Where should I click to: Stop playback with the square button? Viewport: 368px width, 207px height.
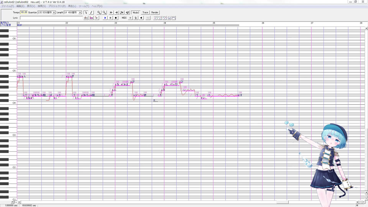tap(116, 18)
